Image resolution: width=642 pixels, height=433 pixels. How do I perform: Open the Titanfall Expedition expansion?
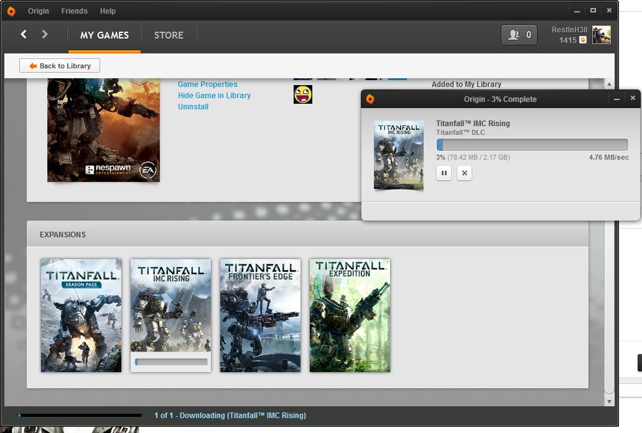350,315
